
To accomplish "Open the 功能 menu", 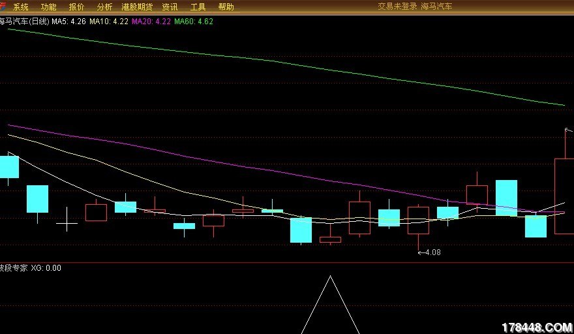I will 49,7.
